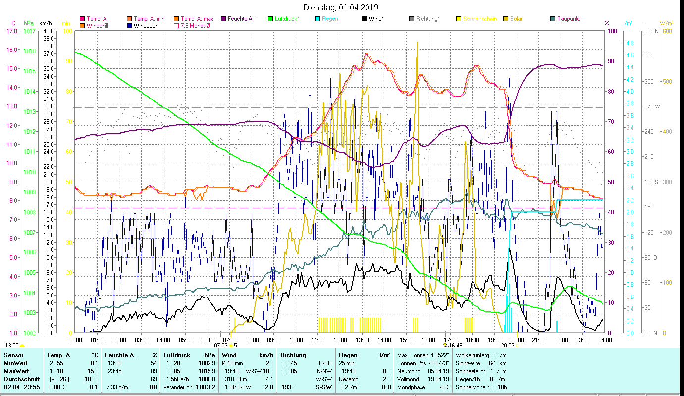Screen dimensions: 684x396
Task: Select the gold Solar legend swatch
Action: pos(505,19)
